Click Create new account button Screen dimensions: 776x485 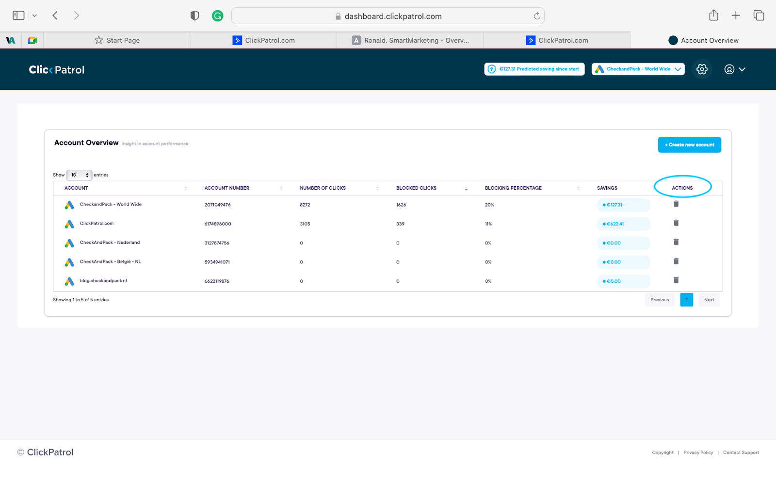[x=689, y=145]
